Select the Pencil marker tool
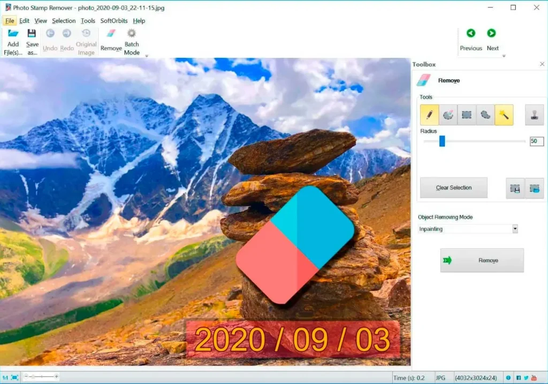The image size is (548, 384). tap(429, 115)
